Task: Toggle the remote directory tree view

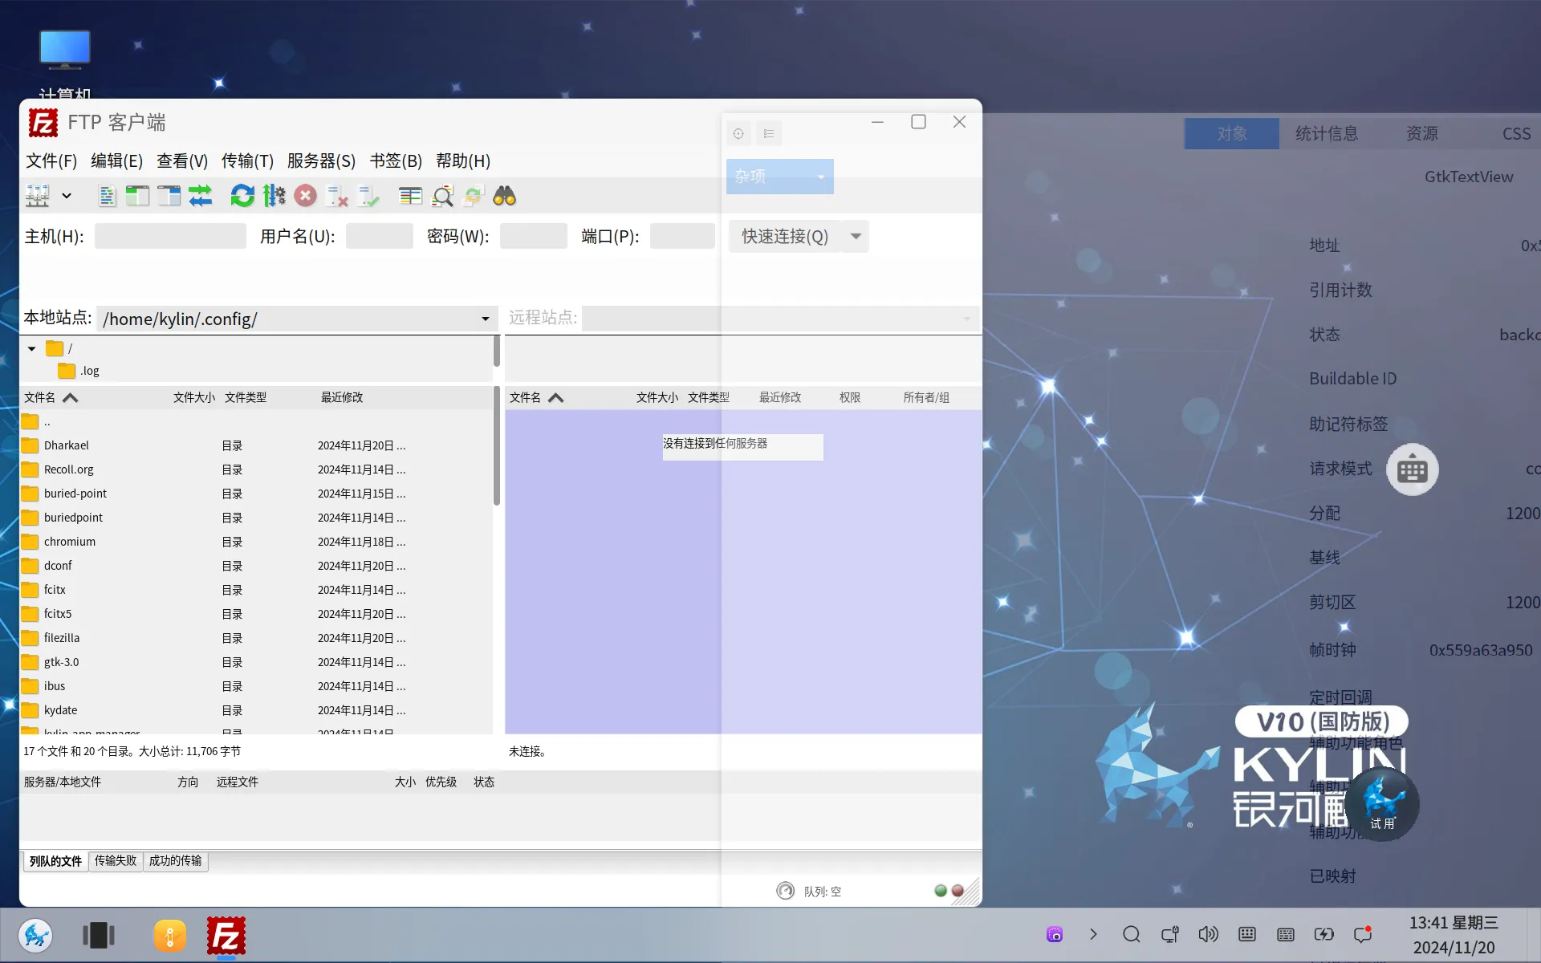Action: [x=169, y=196]
